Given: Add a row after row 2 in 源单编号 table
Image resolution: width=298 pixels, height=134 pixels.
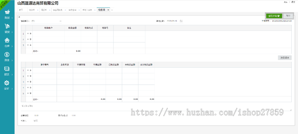Looking at the screenshot, I should (28, 76).
